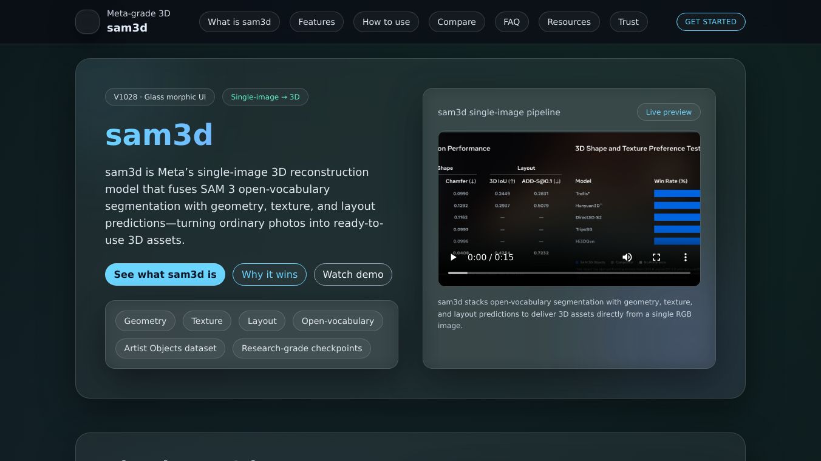Viewport: 821px width, 461px height.
Task: Click the 'Live preview' badge
Action: pyautogui.click(x=669, y=112)
